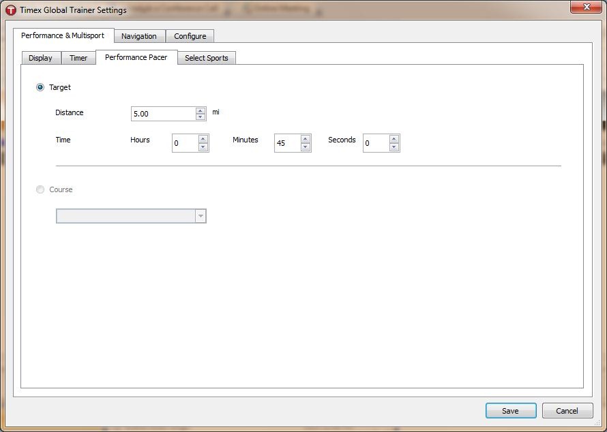
Task: Choose the Course radio option
Action: 40,189
